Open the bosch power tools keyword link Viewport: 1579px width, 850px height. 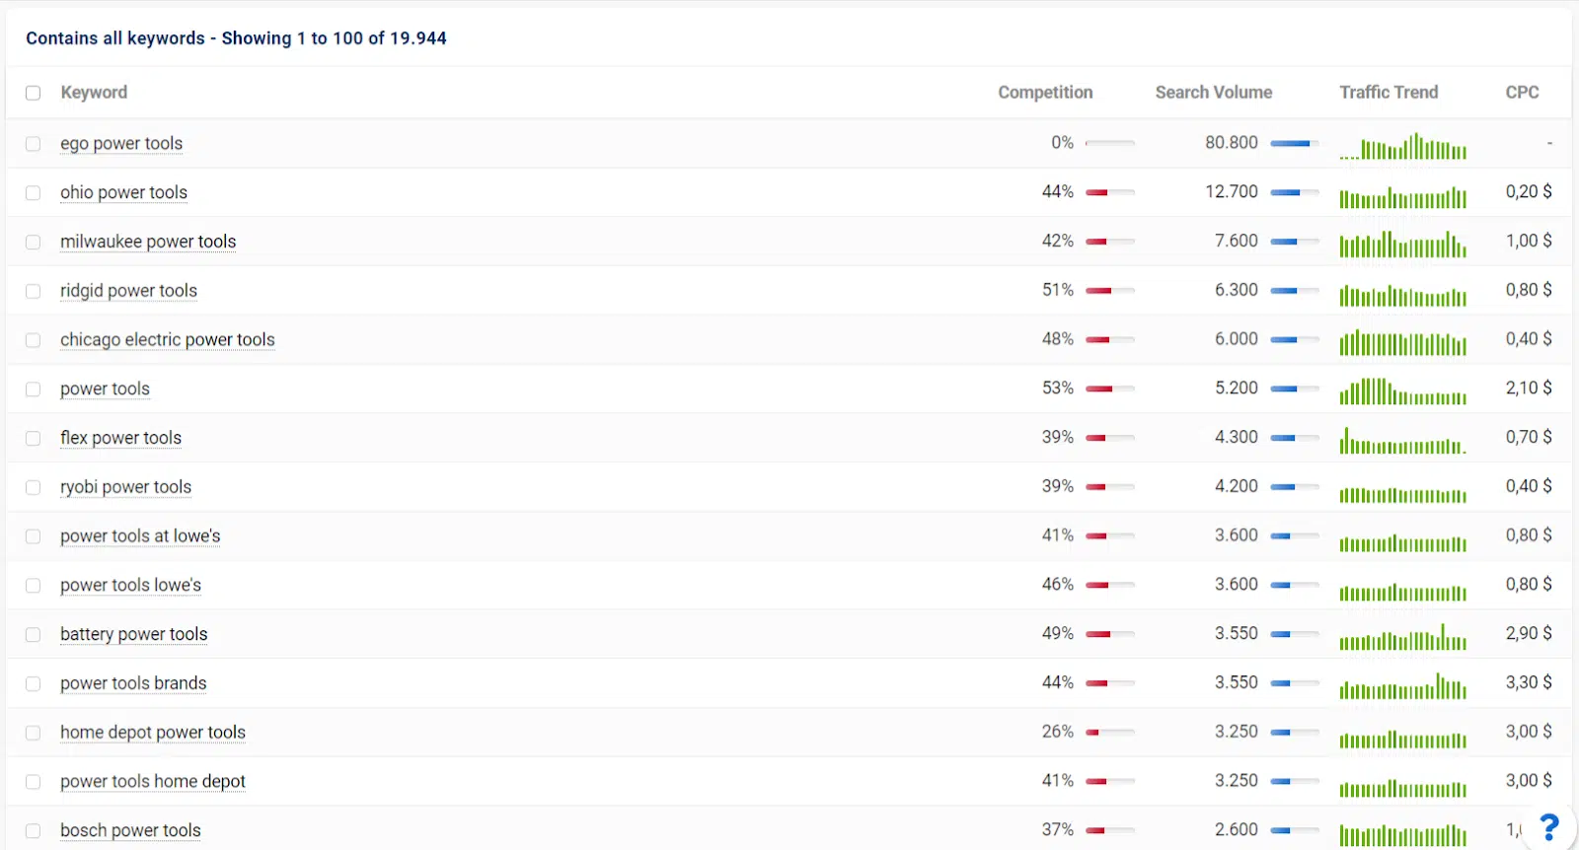click(130, 831)
